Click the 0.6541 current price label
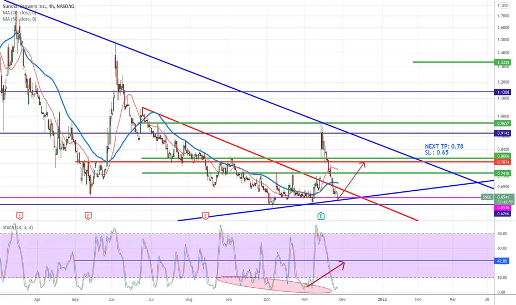516x305 pixels. (x=503, y=197)
